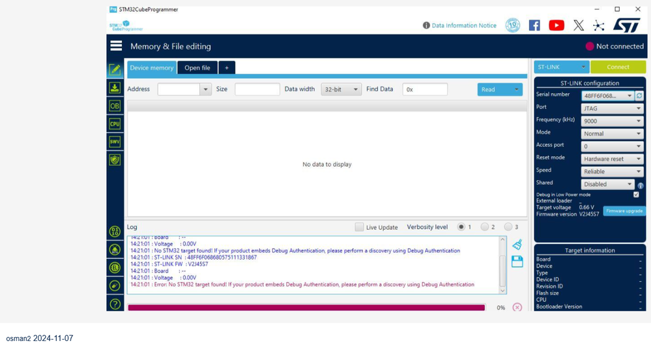Open the Serial number dropdown
The width and height of the screenshot is (651, 343).
pyautogui.click(x=607, y=96)
